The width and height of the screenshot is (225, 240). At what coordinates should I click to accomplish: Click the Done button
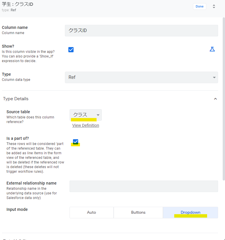pos(200,6)
